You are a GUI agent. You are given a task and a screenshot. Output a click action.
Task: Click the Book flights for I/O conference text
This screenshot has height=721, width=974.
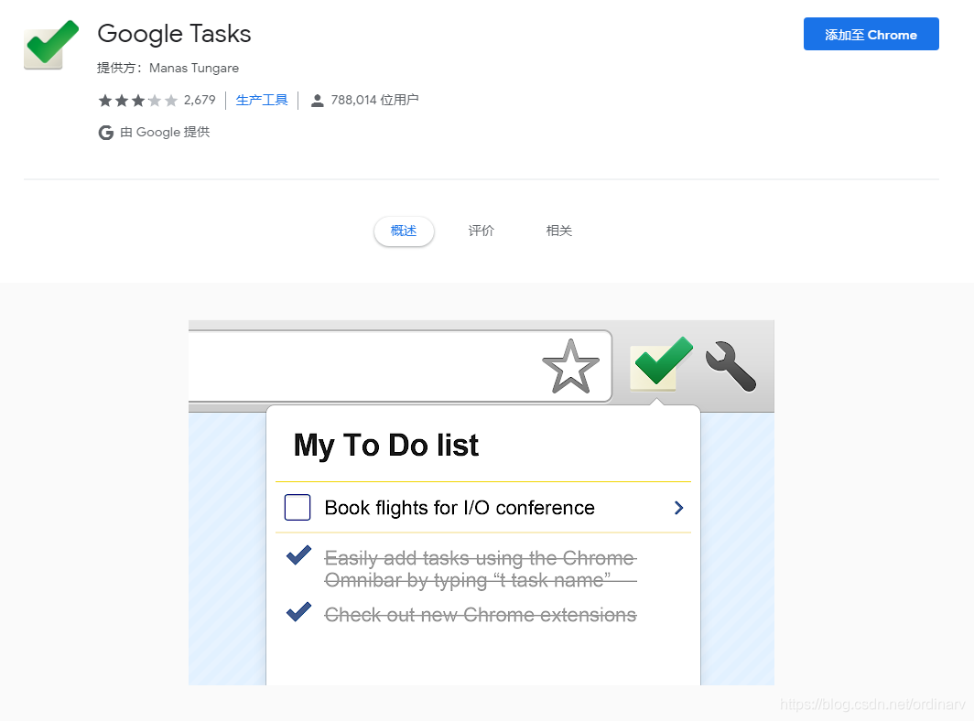[460, 508]
